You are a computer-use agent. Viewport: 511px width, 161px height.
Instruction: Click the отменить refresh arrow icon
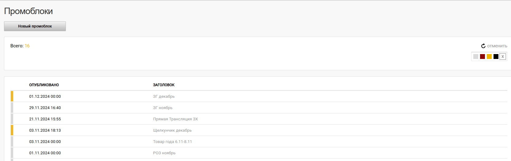[x=483, y=46]
